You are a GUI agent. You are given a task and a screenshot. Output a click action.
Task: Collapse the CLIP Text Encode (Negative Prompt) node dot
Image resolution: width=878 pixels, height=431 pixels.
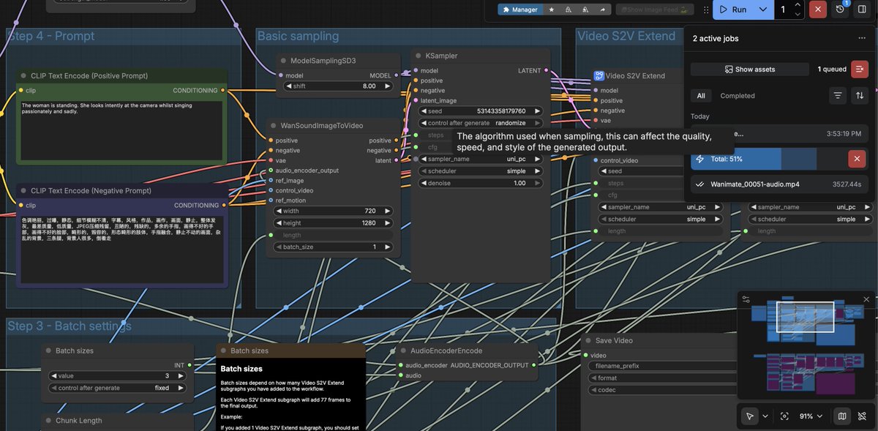point(23,190)
